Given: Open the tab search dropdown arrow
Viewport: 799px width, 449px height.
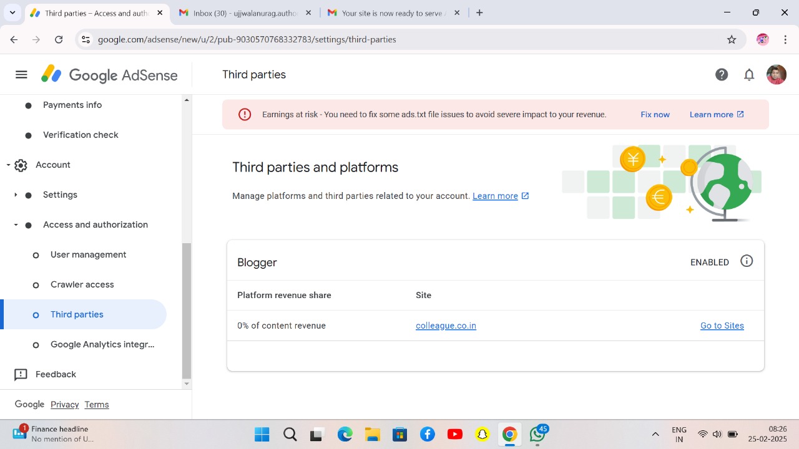Looking at the screenshot, I should [x=12, y=12].
